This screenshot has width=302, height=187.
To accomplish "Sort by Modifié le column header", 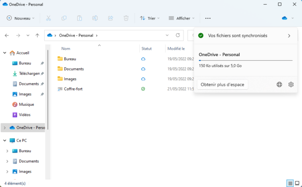I will click(x=176, y=48).
